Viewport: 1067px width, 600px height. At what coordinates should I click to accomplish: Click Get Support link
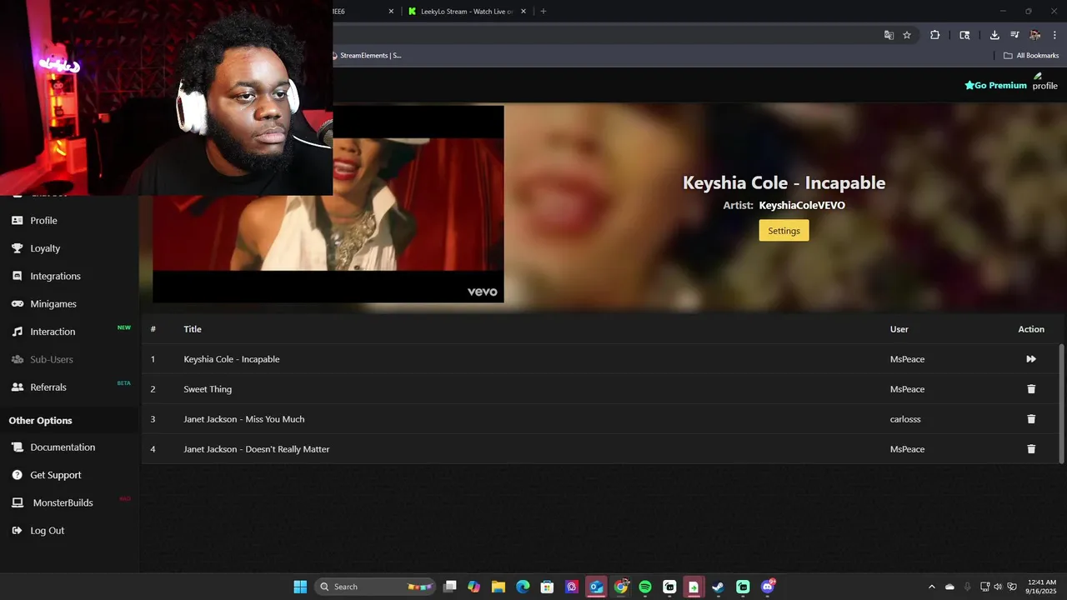56,475
